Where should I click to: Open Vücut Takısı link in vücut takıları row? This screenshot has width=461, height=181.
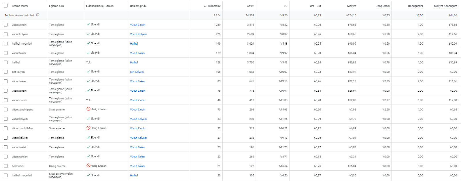coord(137,157)
